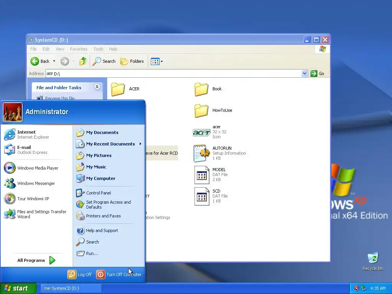Viewport: 392px width, 294px height.
Task: Select the HowToUse folder
Action: coord(213,111)
